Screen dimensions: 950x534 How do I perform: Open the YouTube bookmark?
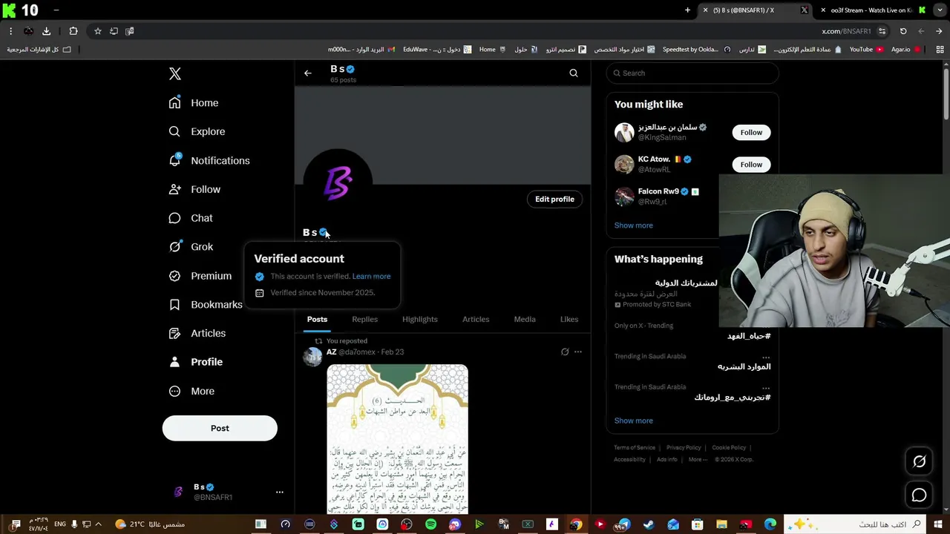tap(866, 50)
